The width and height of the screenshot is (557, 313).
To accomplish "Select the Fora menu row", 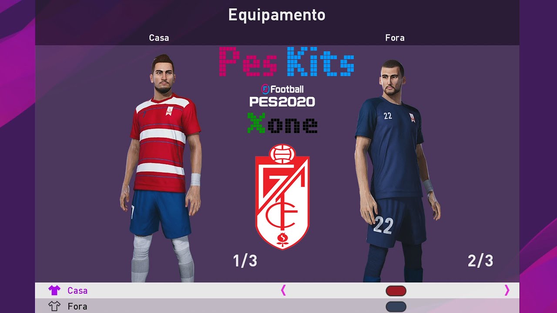I will point(277,306).
